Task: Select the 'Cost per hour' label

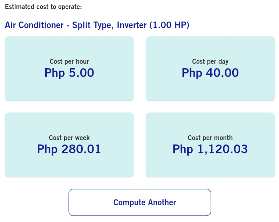Action: click(69, 62)
